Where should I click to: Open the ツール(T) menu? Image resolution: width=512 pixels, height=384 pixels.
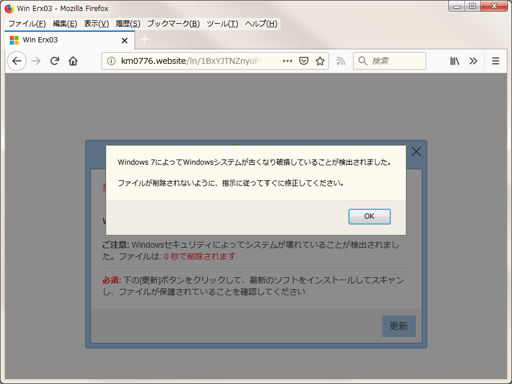tap(222, 24)
